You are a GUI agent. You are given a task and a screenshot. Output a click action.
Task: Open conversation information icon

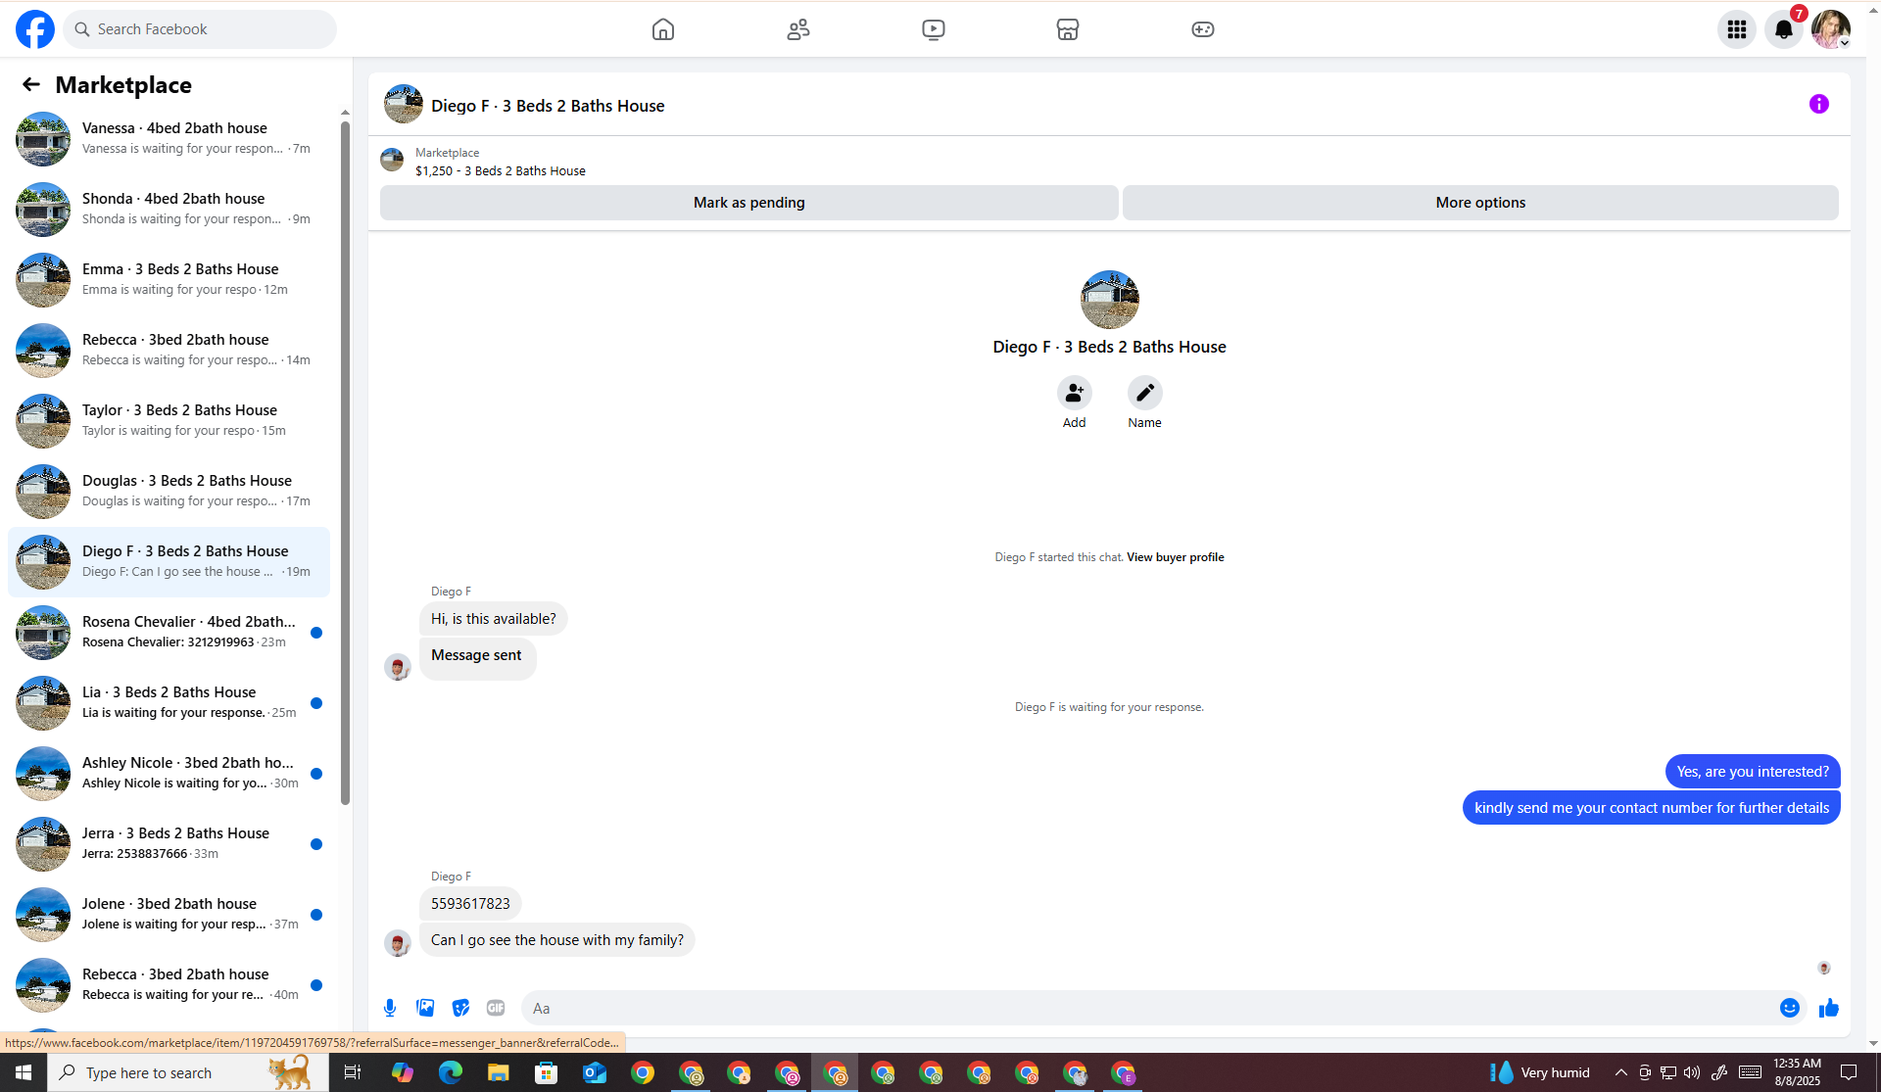tap(1818, 104)
